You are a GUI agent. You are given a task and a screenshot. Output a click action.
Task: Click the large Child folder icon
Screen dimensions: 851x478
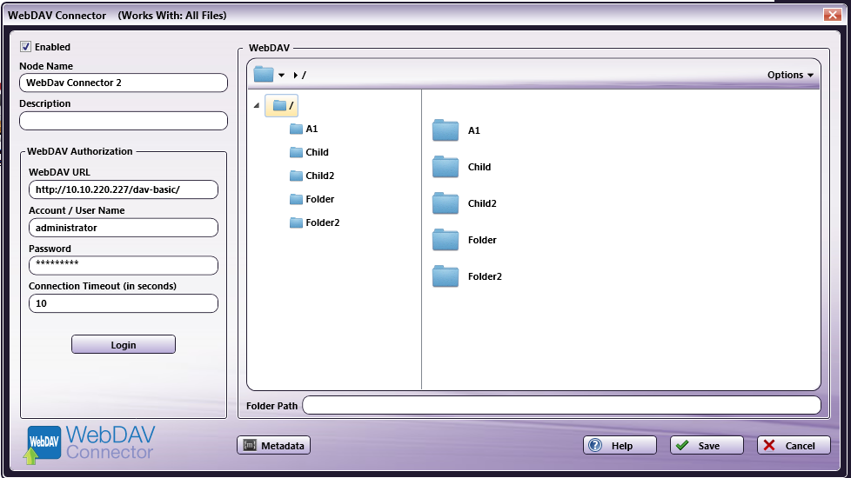[x=446, y=167]
